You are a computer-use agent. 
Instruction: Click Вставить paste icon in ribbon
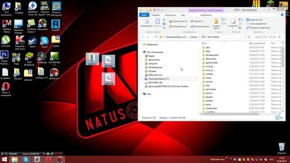[157, 23]
